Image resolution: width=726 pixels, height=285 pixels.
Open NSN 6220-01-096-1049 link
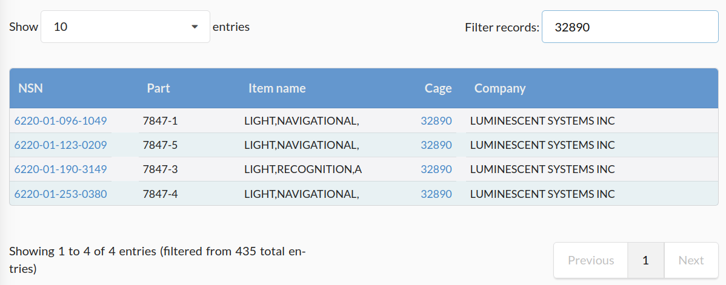[61, 121]
